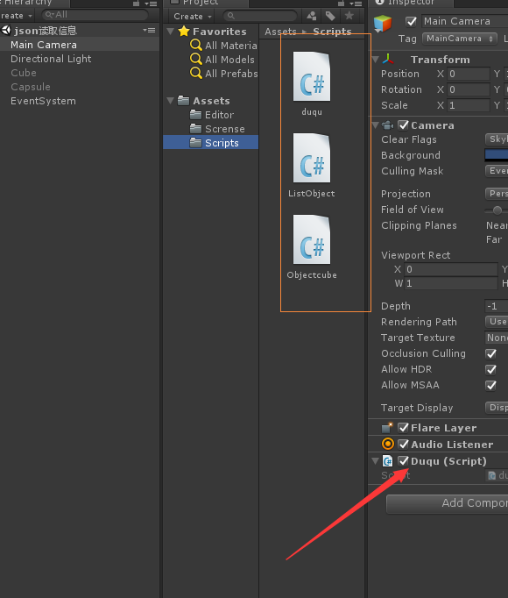This screenshot has height=598, width=508.
Task: Click the Assets folder icon
Action: (x=183, y=101)
